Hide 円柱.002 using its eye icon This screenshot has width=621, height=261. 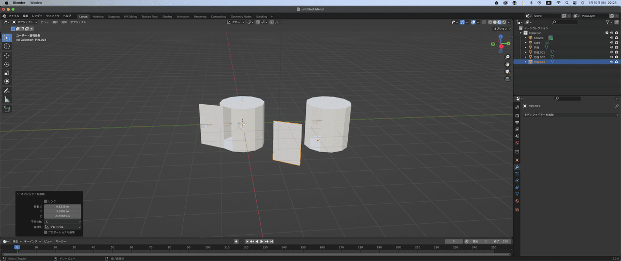[x=612, y=57]
